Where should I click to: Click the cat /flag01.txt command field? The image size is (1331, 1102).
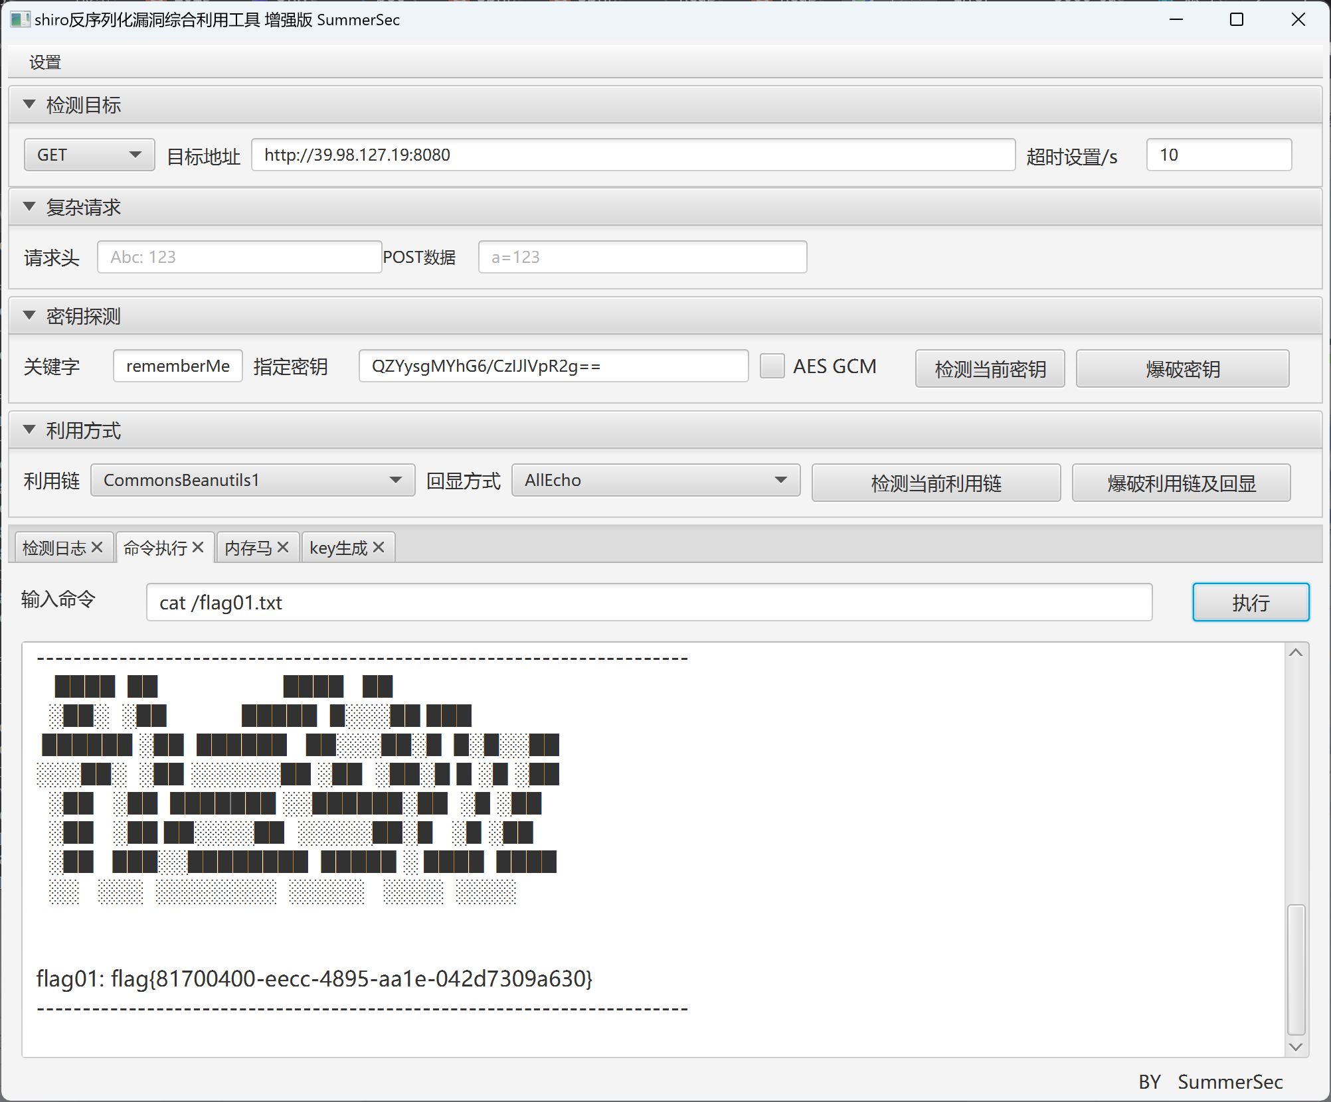point(648,602)
